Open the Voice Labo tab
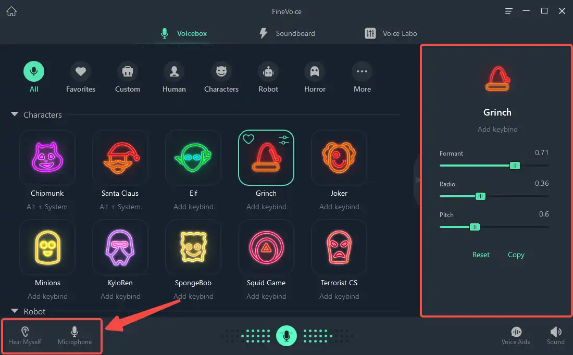This screenshot has height=355, width=573. pyautogui.click(x=391, y=33)
